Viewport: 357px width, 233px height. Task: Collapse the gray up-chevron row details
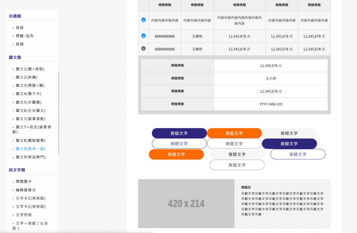[x=143, y=48]
